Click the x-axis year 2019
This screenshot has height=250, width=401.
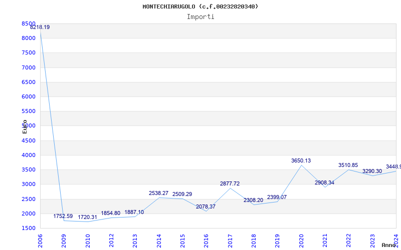point(278,241)
